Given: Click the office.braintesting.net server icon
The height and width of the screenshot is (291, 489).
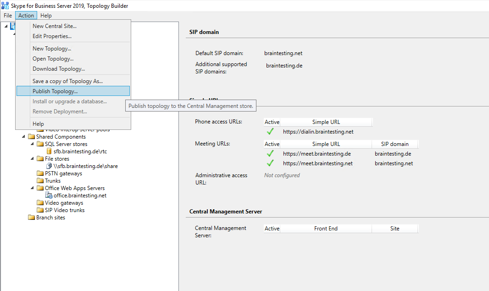Looking at the screenshot, I should tap(49, 196).
